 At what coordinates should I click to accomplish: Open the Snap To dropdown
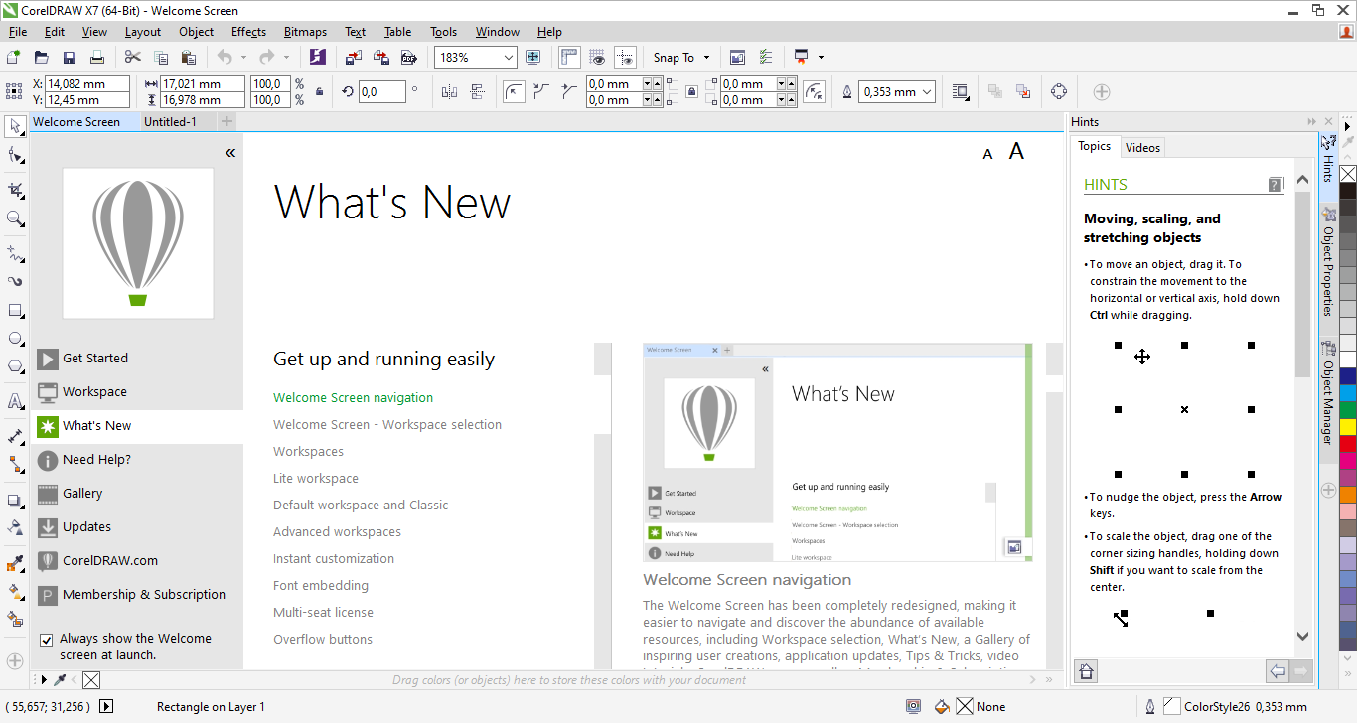point(706,58)
